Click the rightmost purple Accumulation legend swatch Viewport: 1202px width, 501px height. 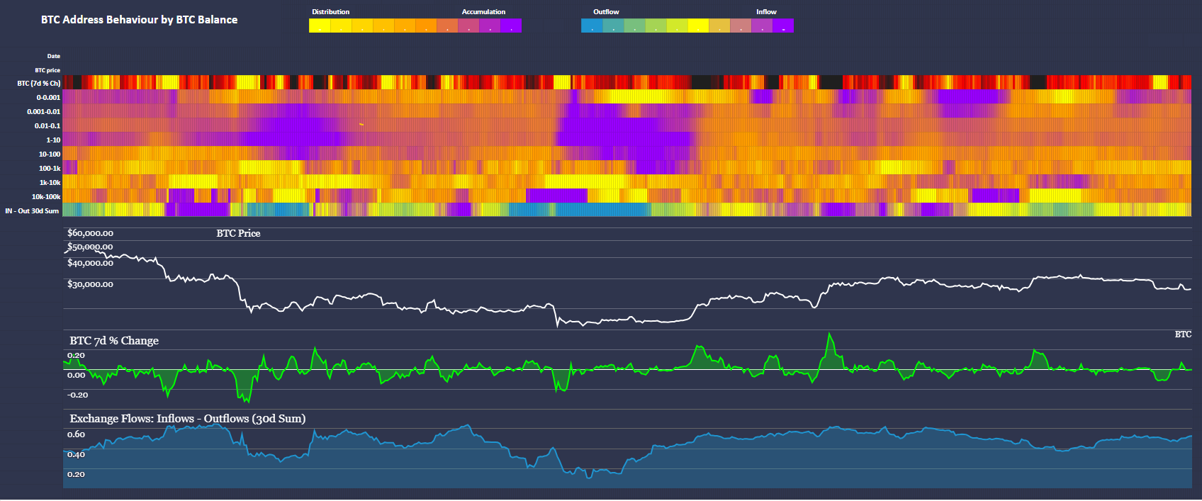tap(511, 26)
